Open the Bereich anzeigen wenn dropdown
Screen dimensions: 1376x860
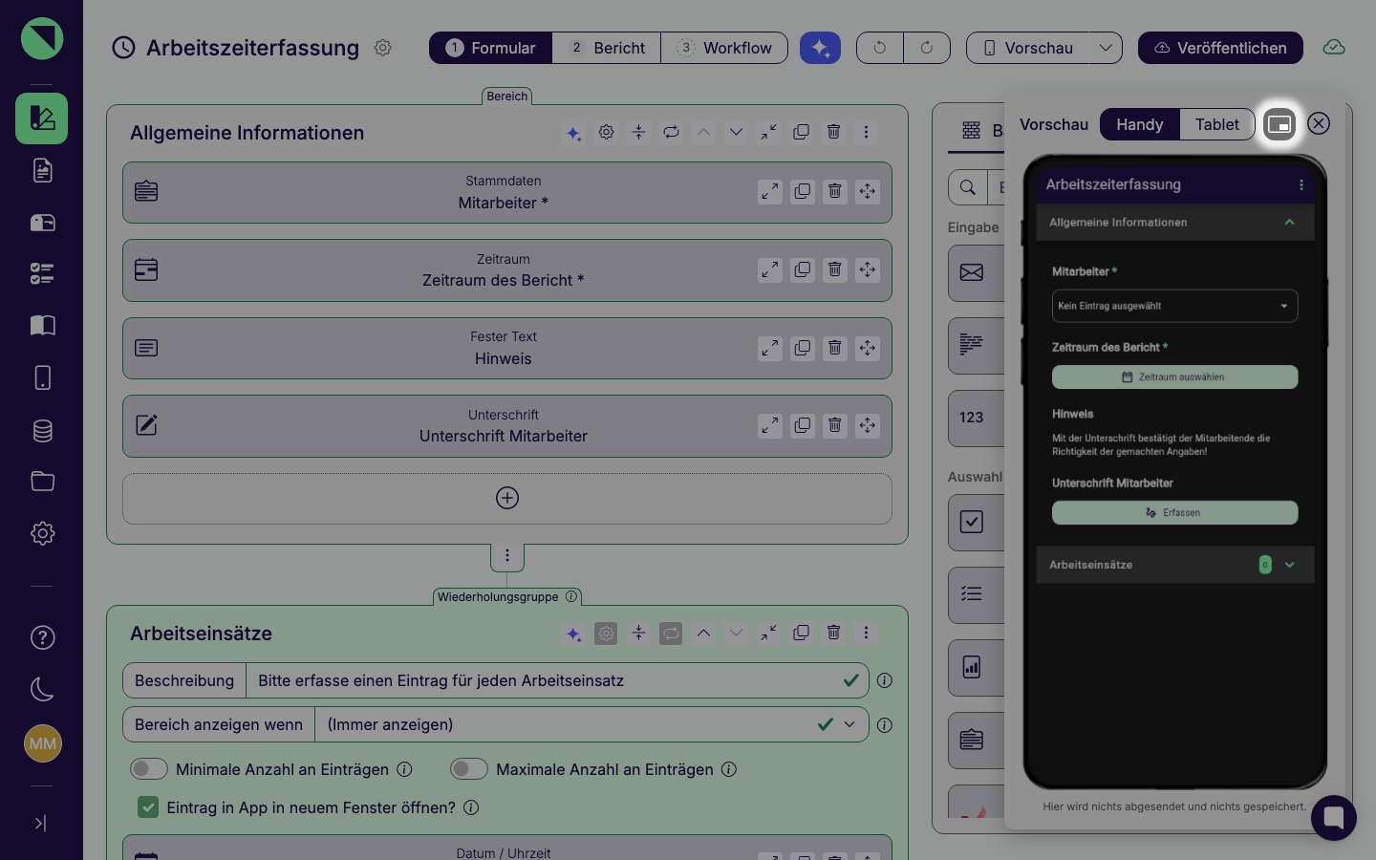591,724
